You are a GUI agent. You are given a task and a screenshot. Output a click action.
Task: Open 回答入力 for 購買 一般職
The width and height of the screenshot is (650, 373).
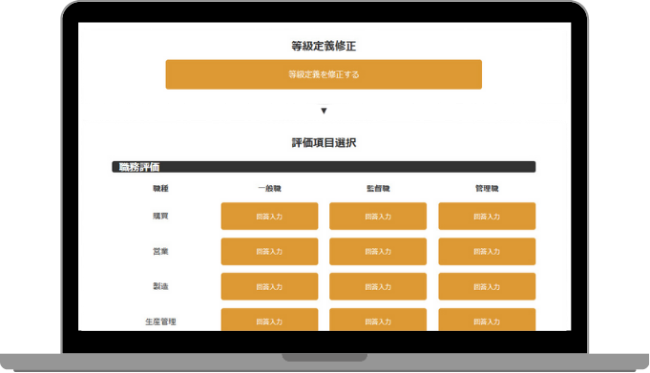point(269,216)
